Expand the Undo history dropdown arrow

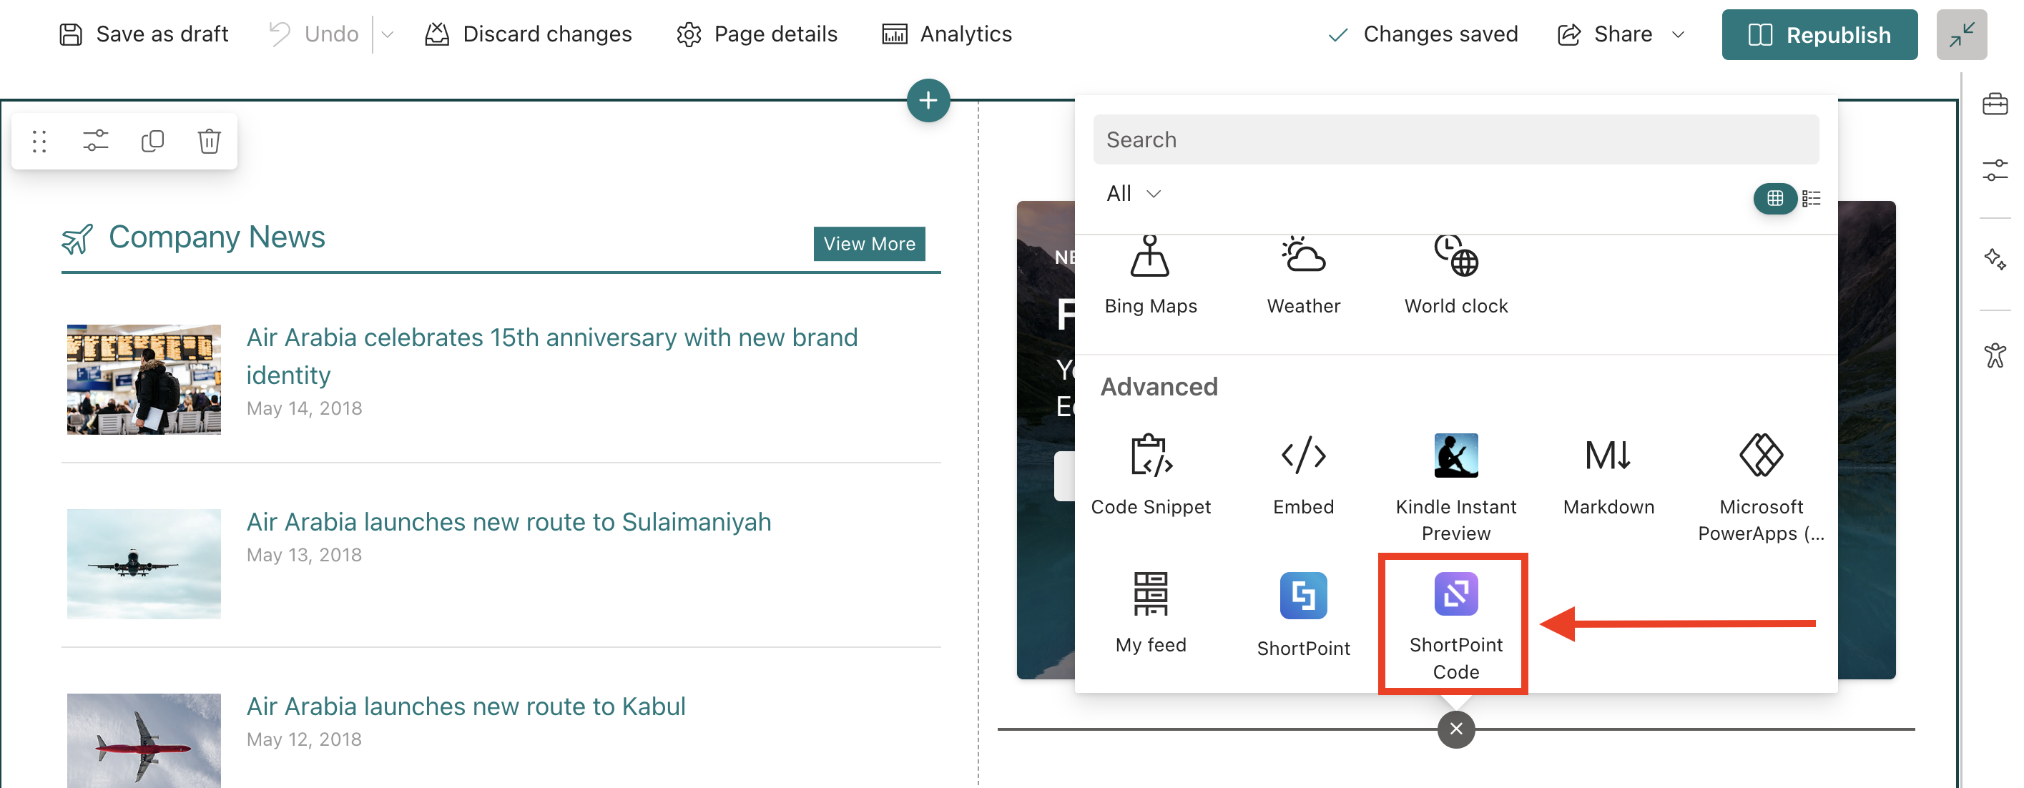pos(387,34)
